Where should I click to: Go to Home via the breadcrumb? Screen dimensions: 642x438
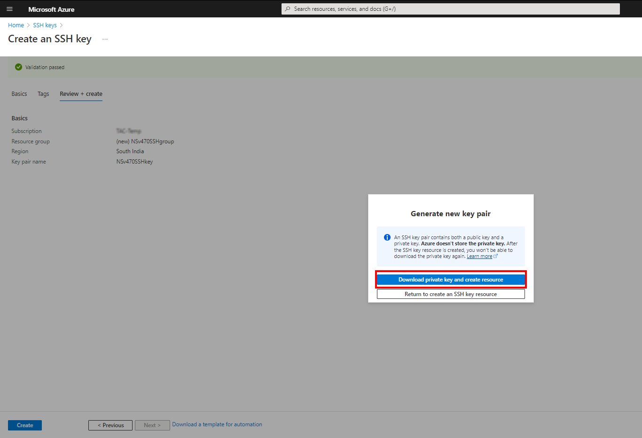pyautogui.click(x=16, y=25)
